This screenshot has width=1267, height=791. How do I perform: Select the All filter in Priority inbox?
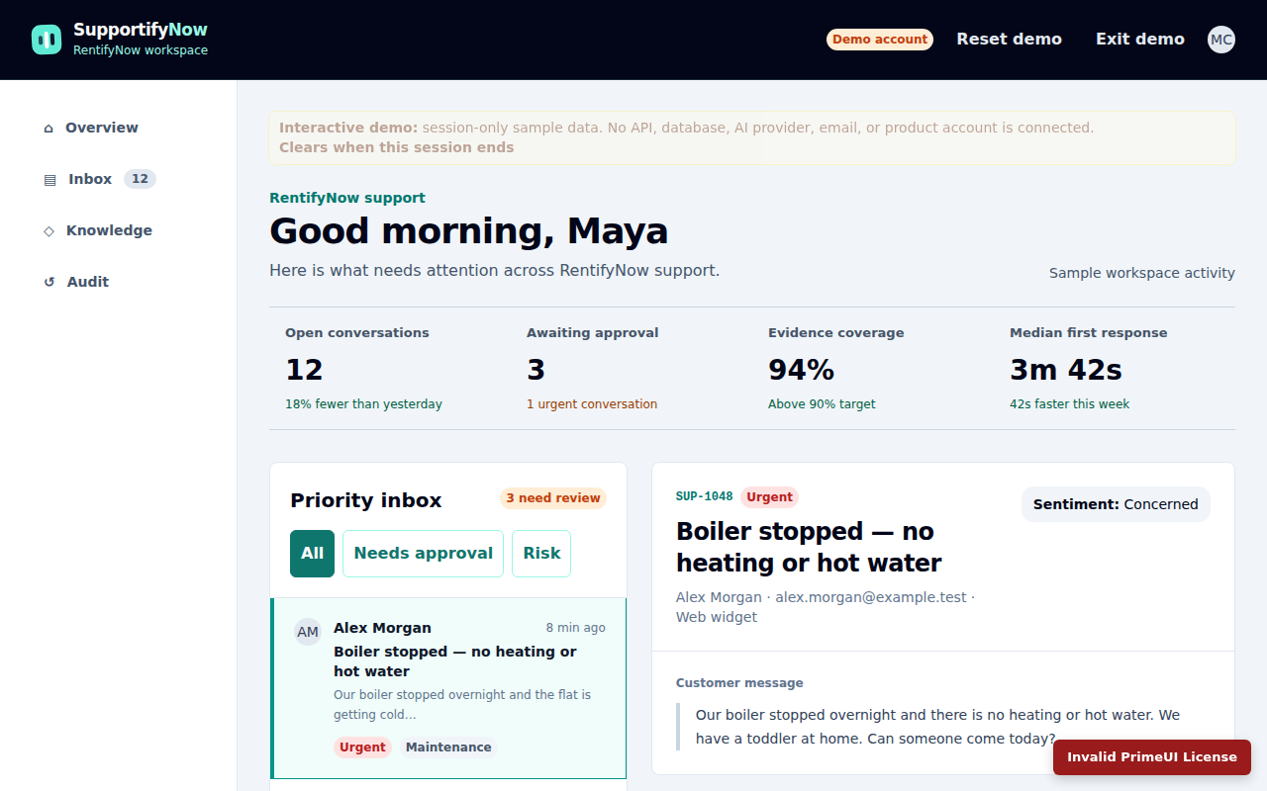(x=312, y=554)
